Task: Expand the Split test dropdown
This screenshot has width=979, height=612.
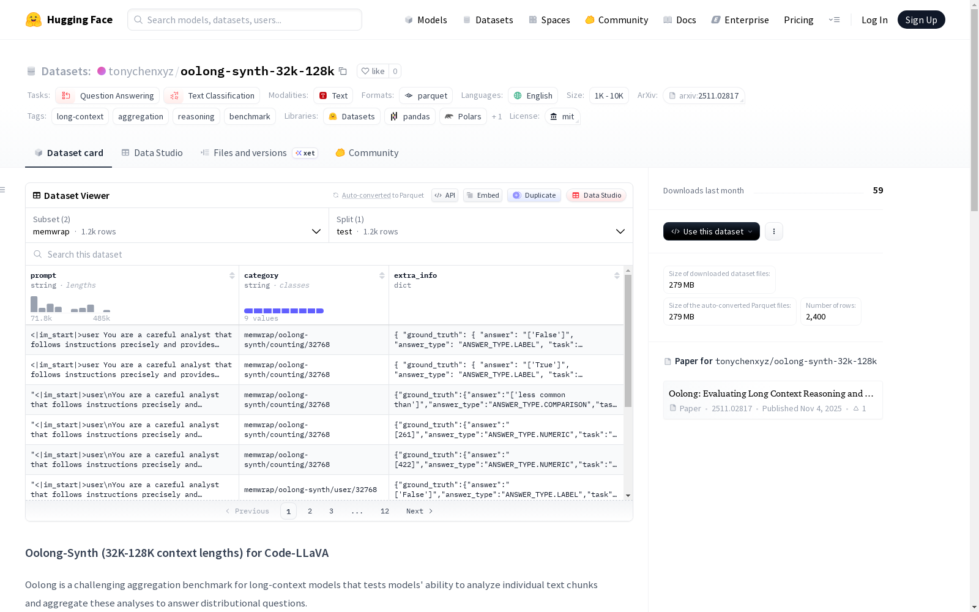Action: coord(481,225)
